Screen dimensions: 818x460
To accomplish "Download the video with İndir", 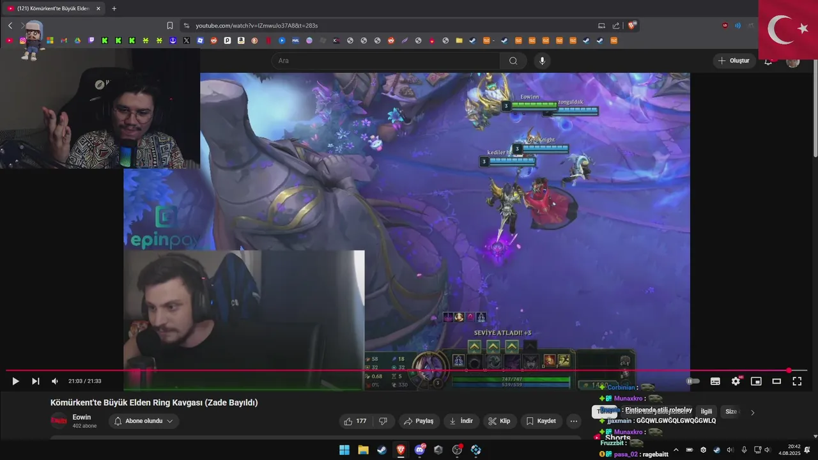I will tap(461, 421).
